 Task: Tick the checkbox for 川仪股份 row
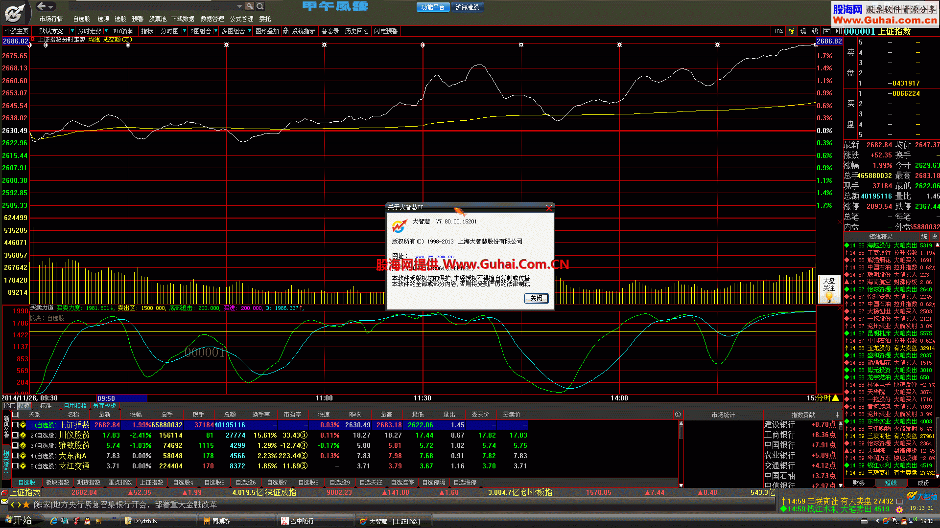point(15,435)
